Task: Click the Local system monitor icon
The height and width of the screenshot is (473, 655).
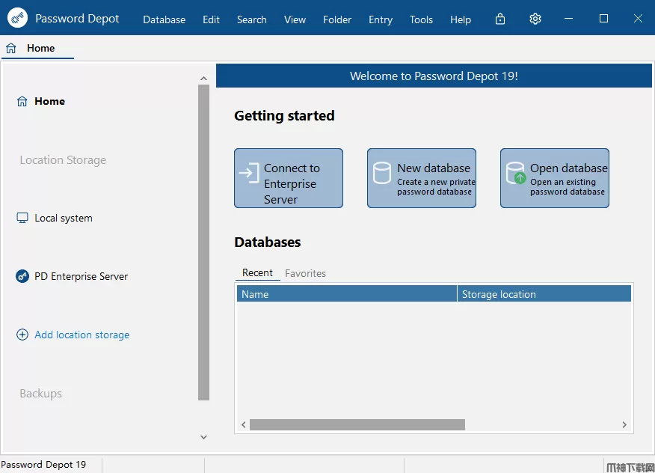Action: [x=22, y=218]
